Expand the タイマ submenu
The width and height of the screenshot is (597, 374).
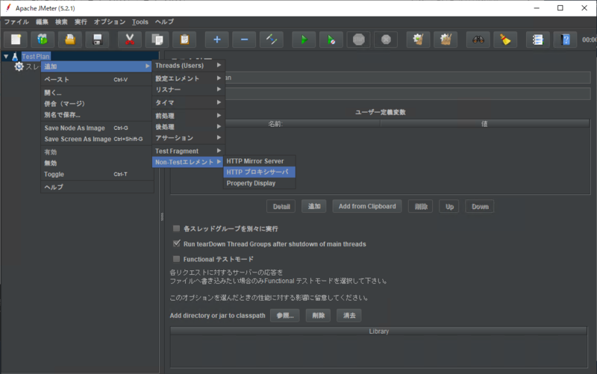pos(188,102)
